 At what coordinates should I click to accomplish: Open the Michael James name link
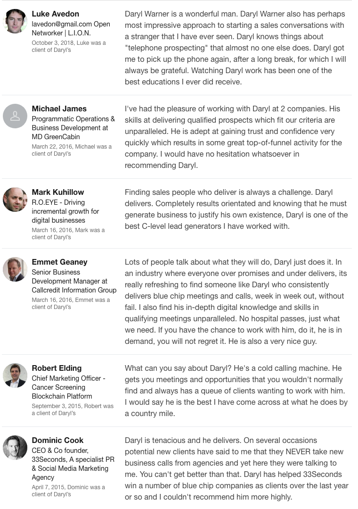[59, 109]
